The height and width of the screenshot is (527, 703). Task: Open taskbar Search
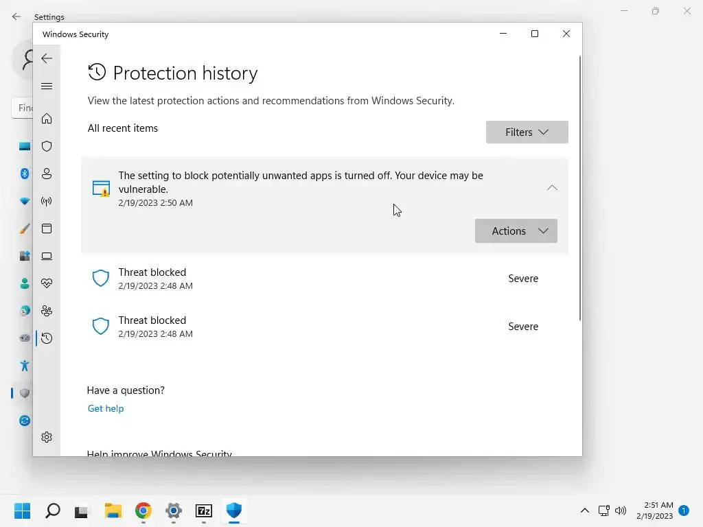click(x=52, y=511)
